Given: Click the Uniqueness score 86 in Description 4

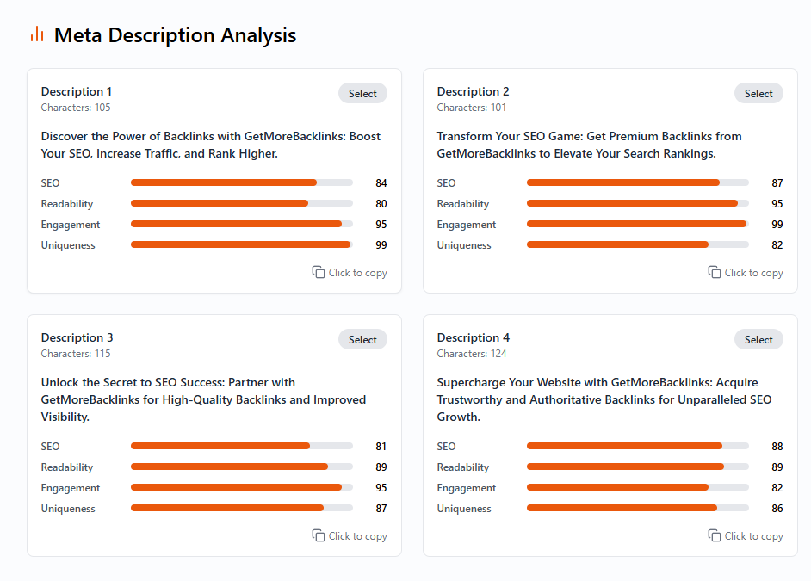Looking at the screenshot, I should 777,508.
